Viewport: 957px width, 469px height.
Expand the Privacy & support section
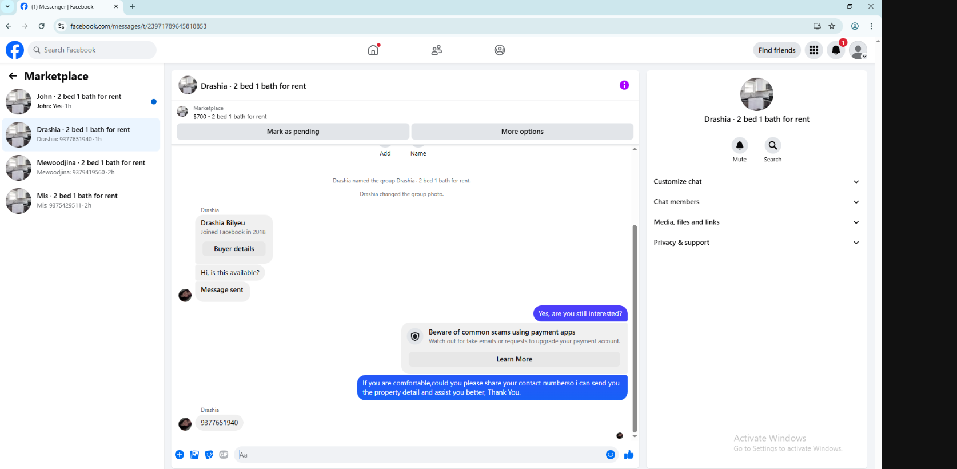coord(756,243)
